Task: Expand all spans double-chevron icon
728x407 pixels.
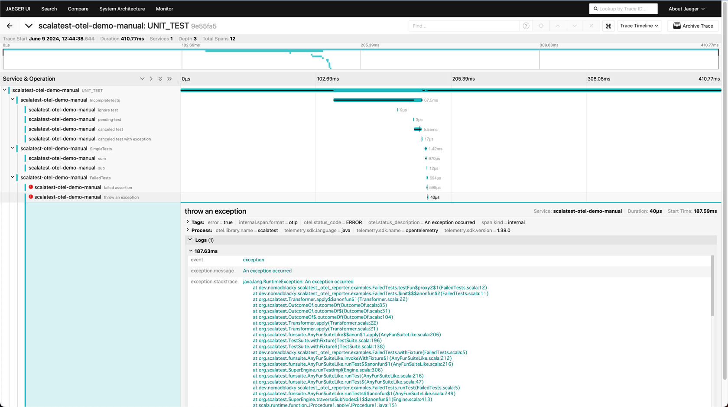Action: pyautogui.click(x=169, y=79)
